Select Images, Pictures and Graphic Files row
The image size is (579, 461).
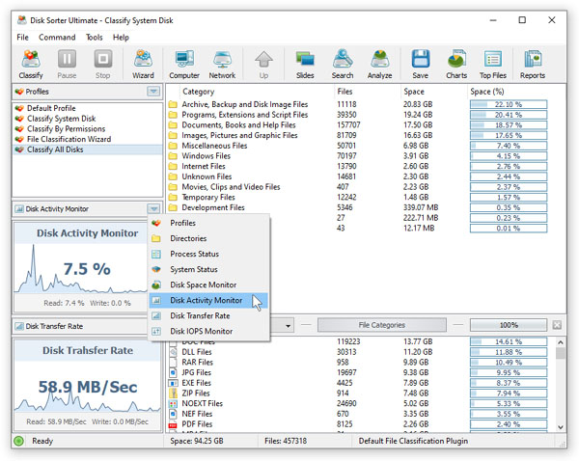coord(357,135)
